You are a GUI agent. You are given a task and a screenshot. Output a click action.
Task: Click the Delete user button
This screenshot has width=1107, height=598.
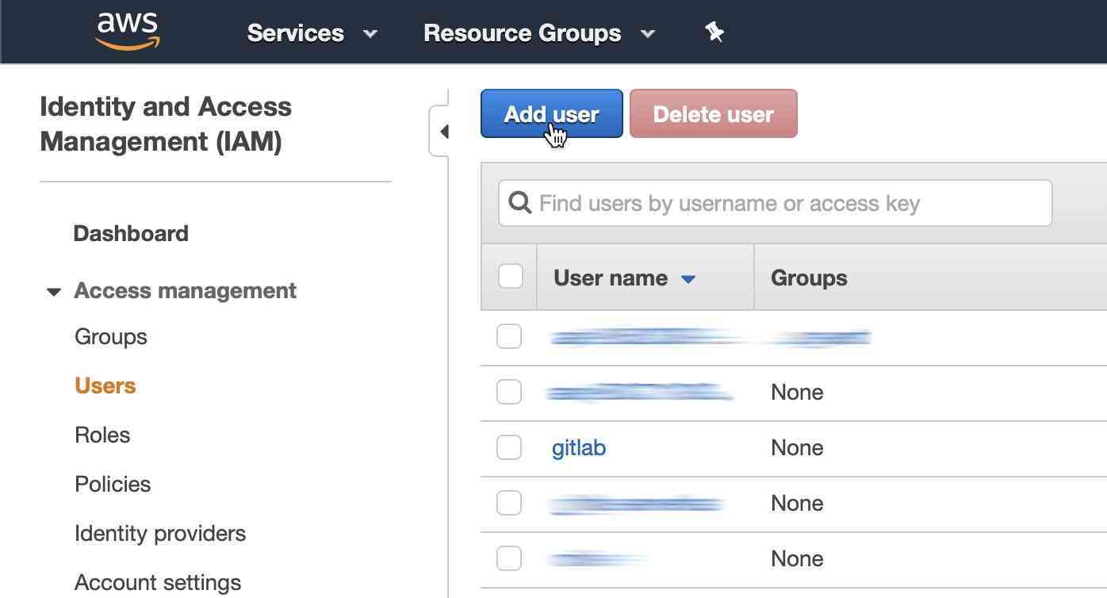coord(713,114)
